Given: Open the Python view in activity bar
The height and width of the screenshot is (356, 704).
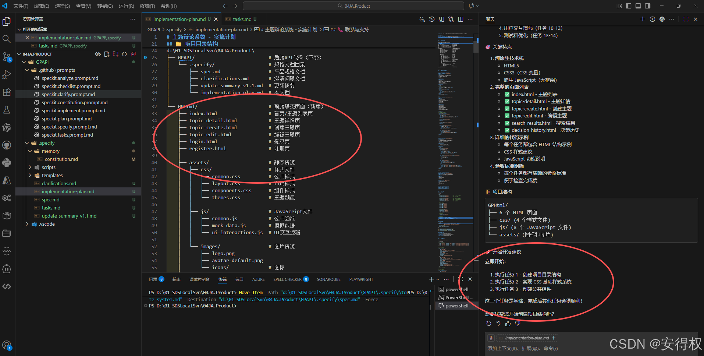Looking at the screenshot, I should coord(7,163).
